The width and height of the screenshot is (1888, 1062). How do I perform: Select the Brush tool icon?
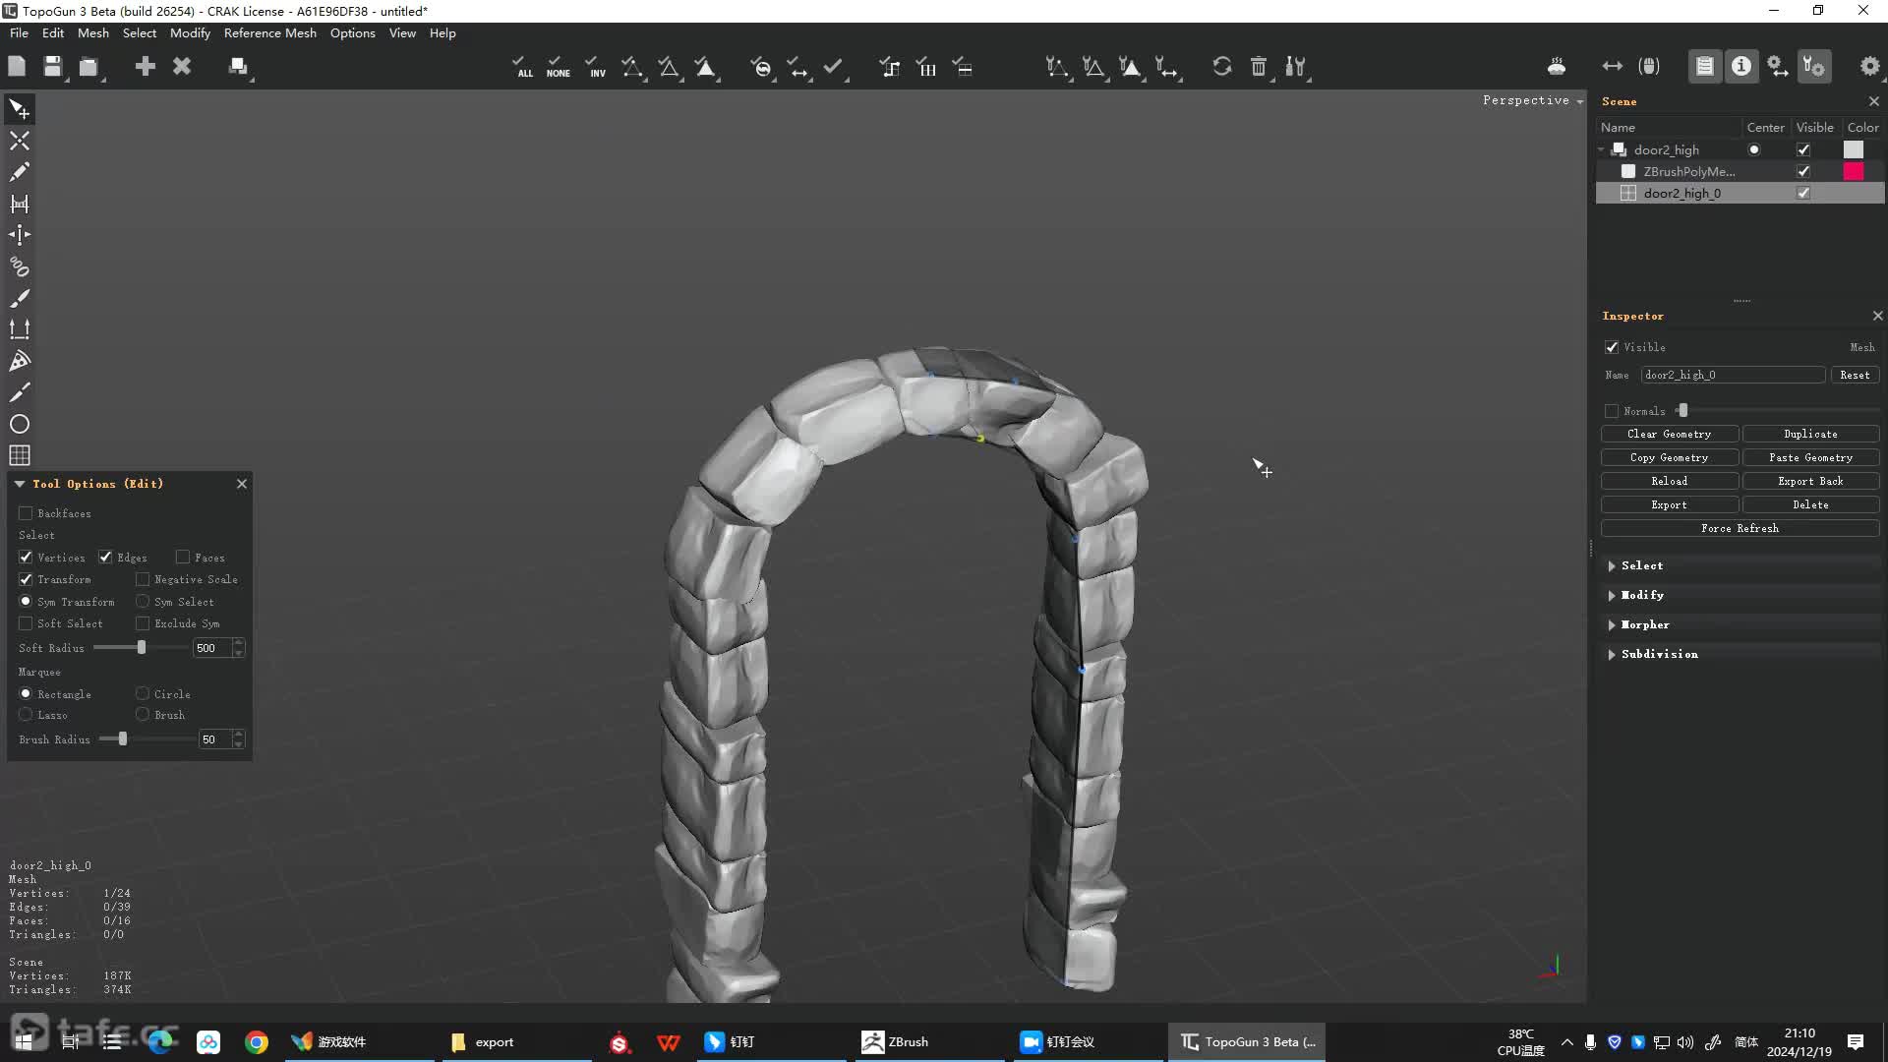[20, 298]
